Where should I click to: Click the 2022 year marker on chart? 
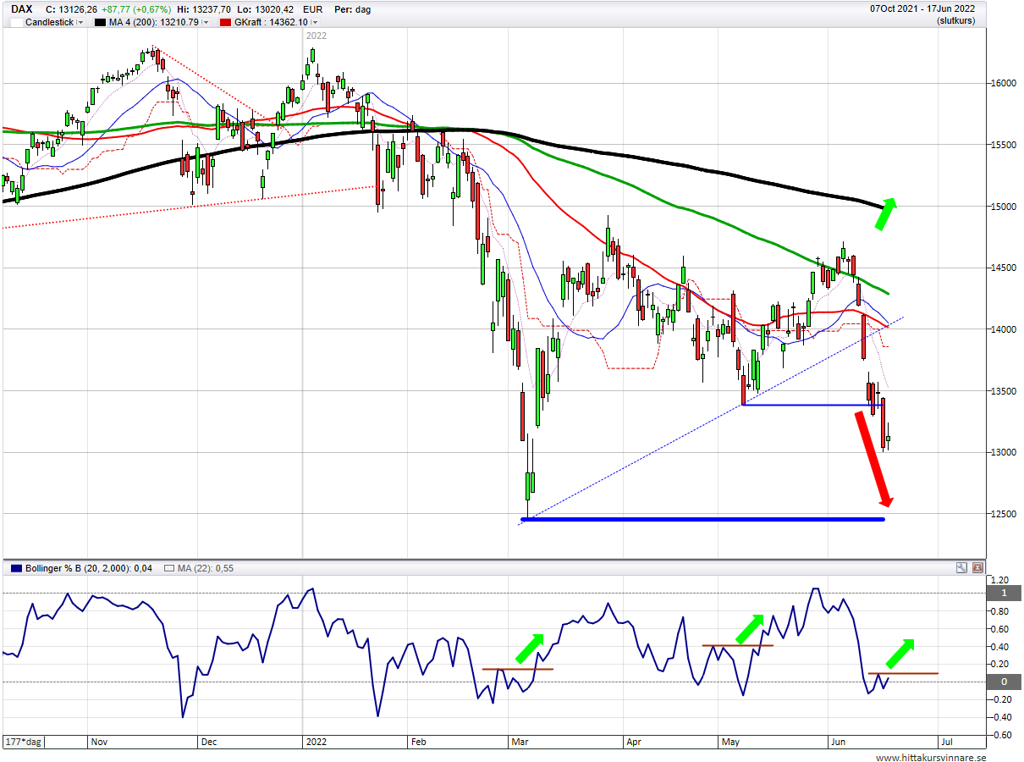coord(316,36)
